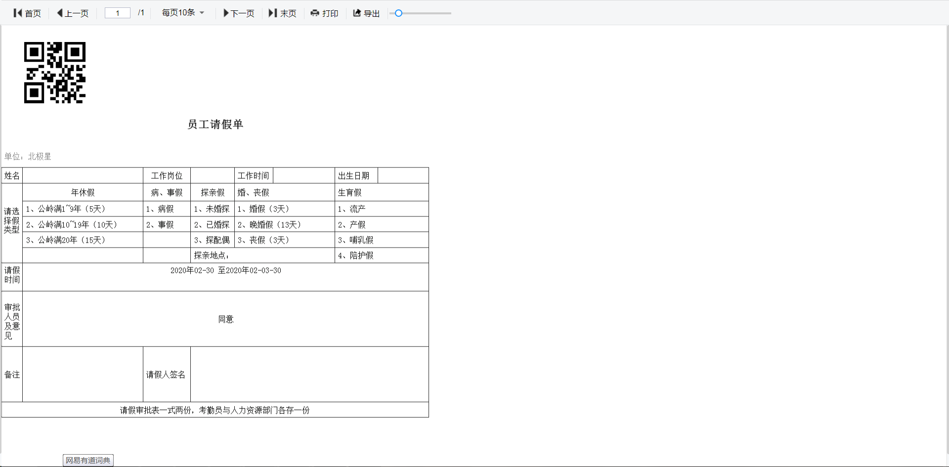Click the 2、产假 cell
Screen dimensions: 949x467
(x=382, y=225)
